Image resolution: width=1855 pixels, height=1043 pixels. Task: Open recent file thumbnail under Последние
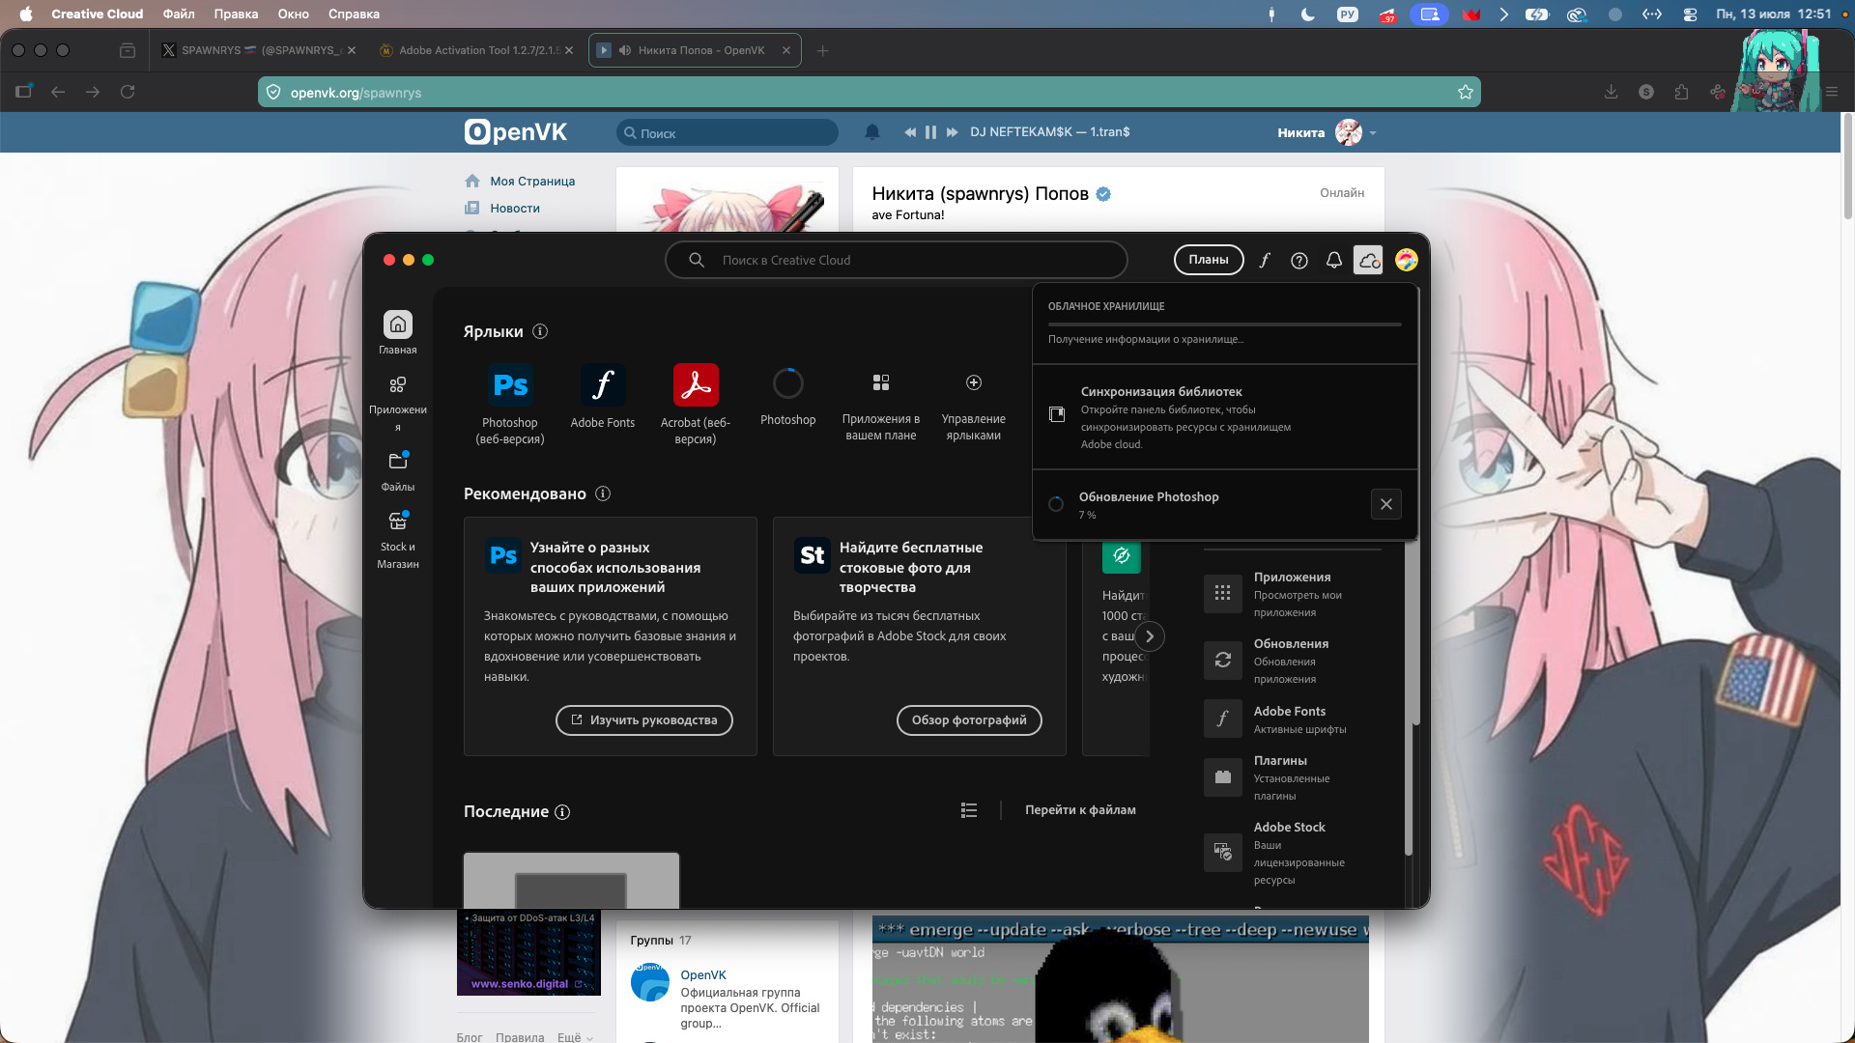(572, 880)
